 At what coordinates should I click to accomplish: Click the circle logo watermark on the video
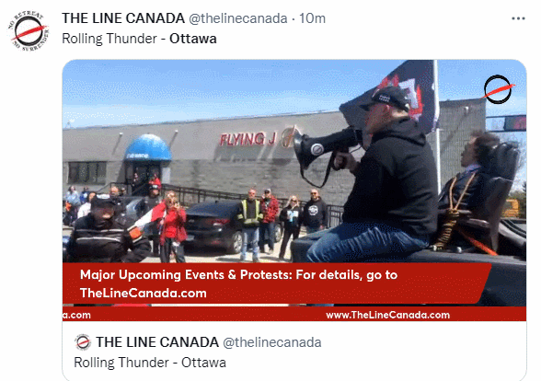(x=499, y=89)
